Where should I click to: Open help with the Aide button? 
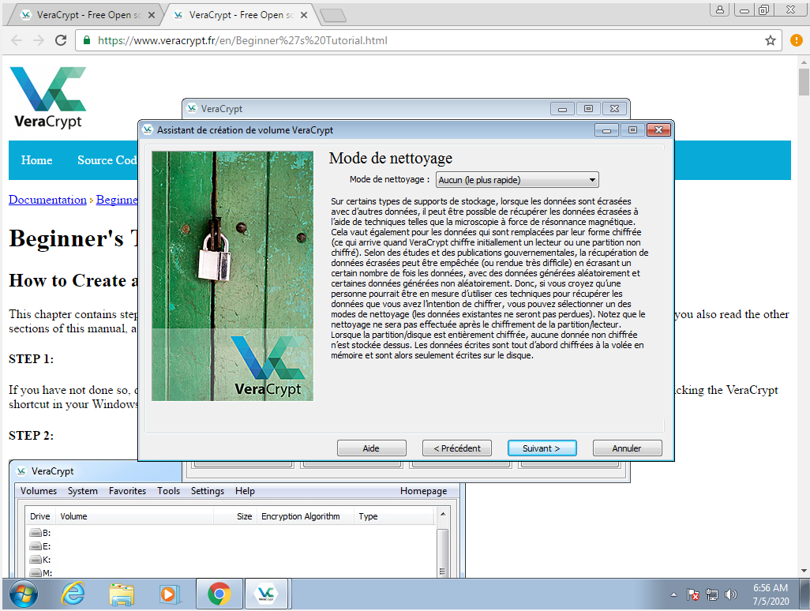pos(371,448)
